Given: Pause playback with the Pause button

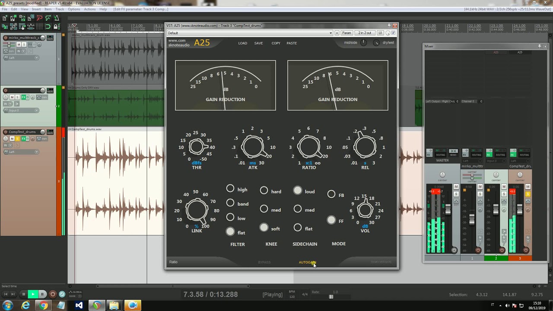Looking at the screenshot, I should pyautogui.click(x=42, y=294).
